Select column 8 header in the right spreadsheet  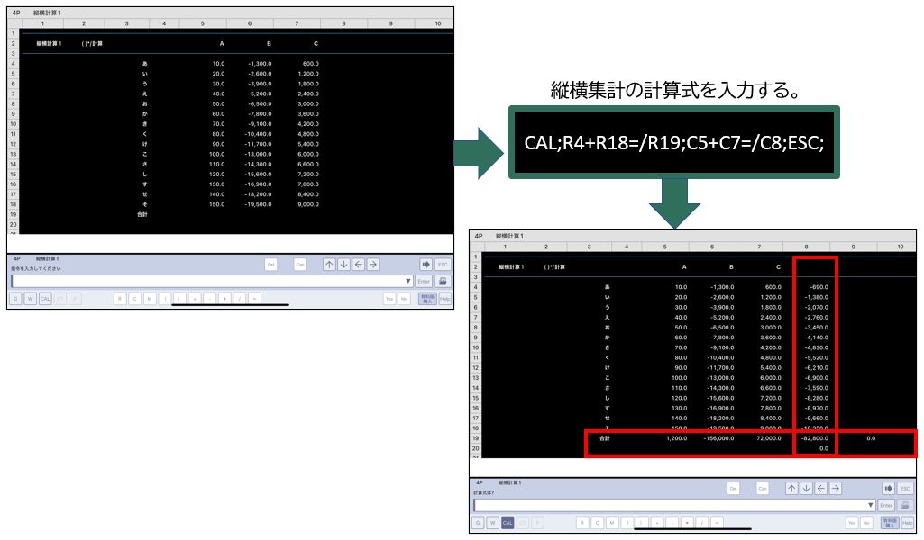(x=807, y=246)
